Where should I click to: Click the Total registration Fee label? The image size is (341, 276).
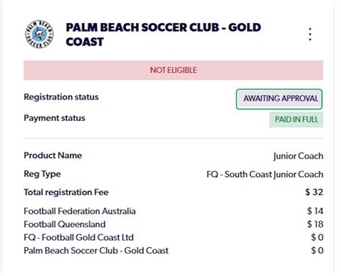(x=66, y=192)
